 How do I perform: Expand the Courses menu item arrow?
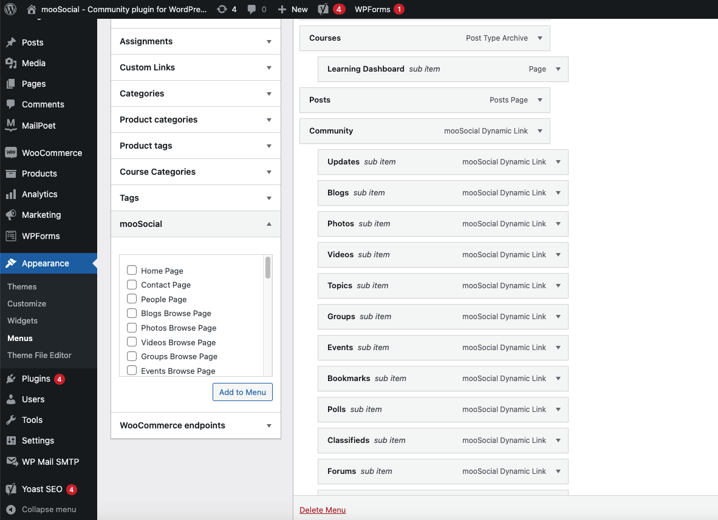(541, 38)
